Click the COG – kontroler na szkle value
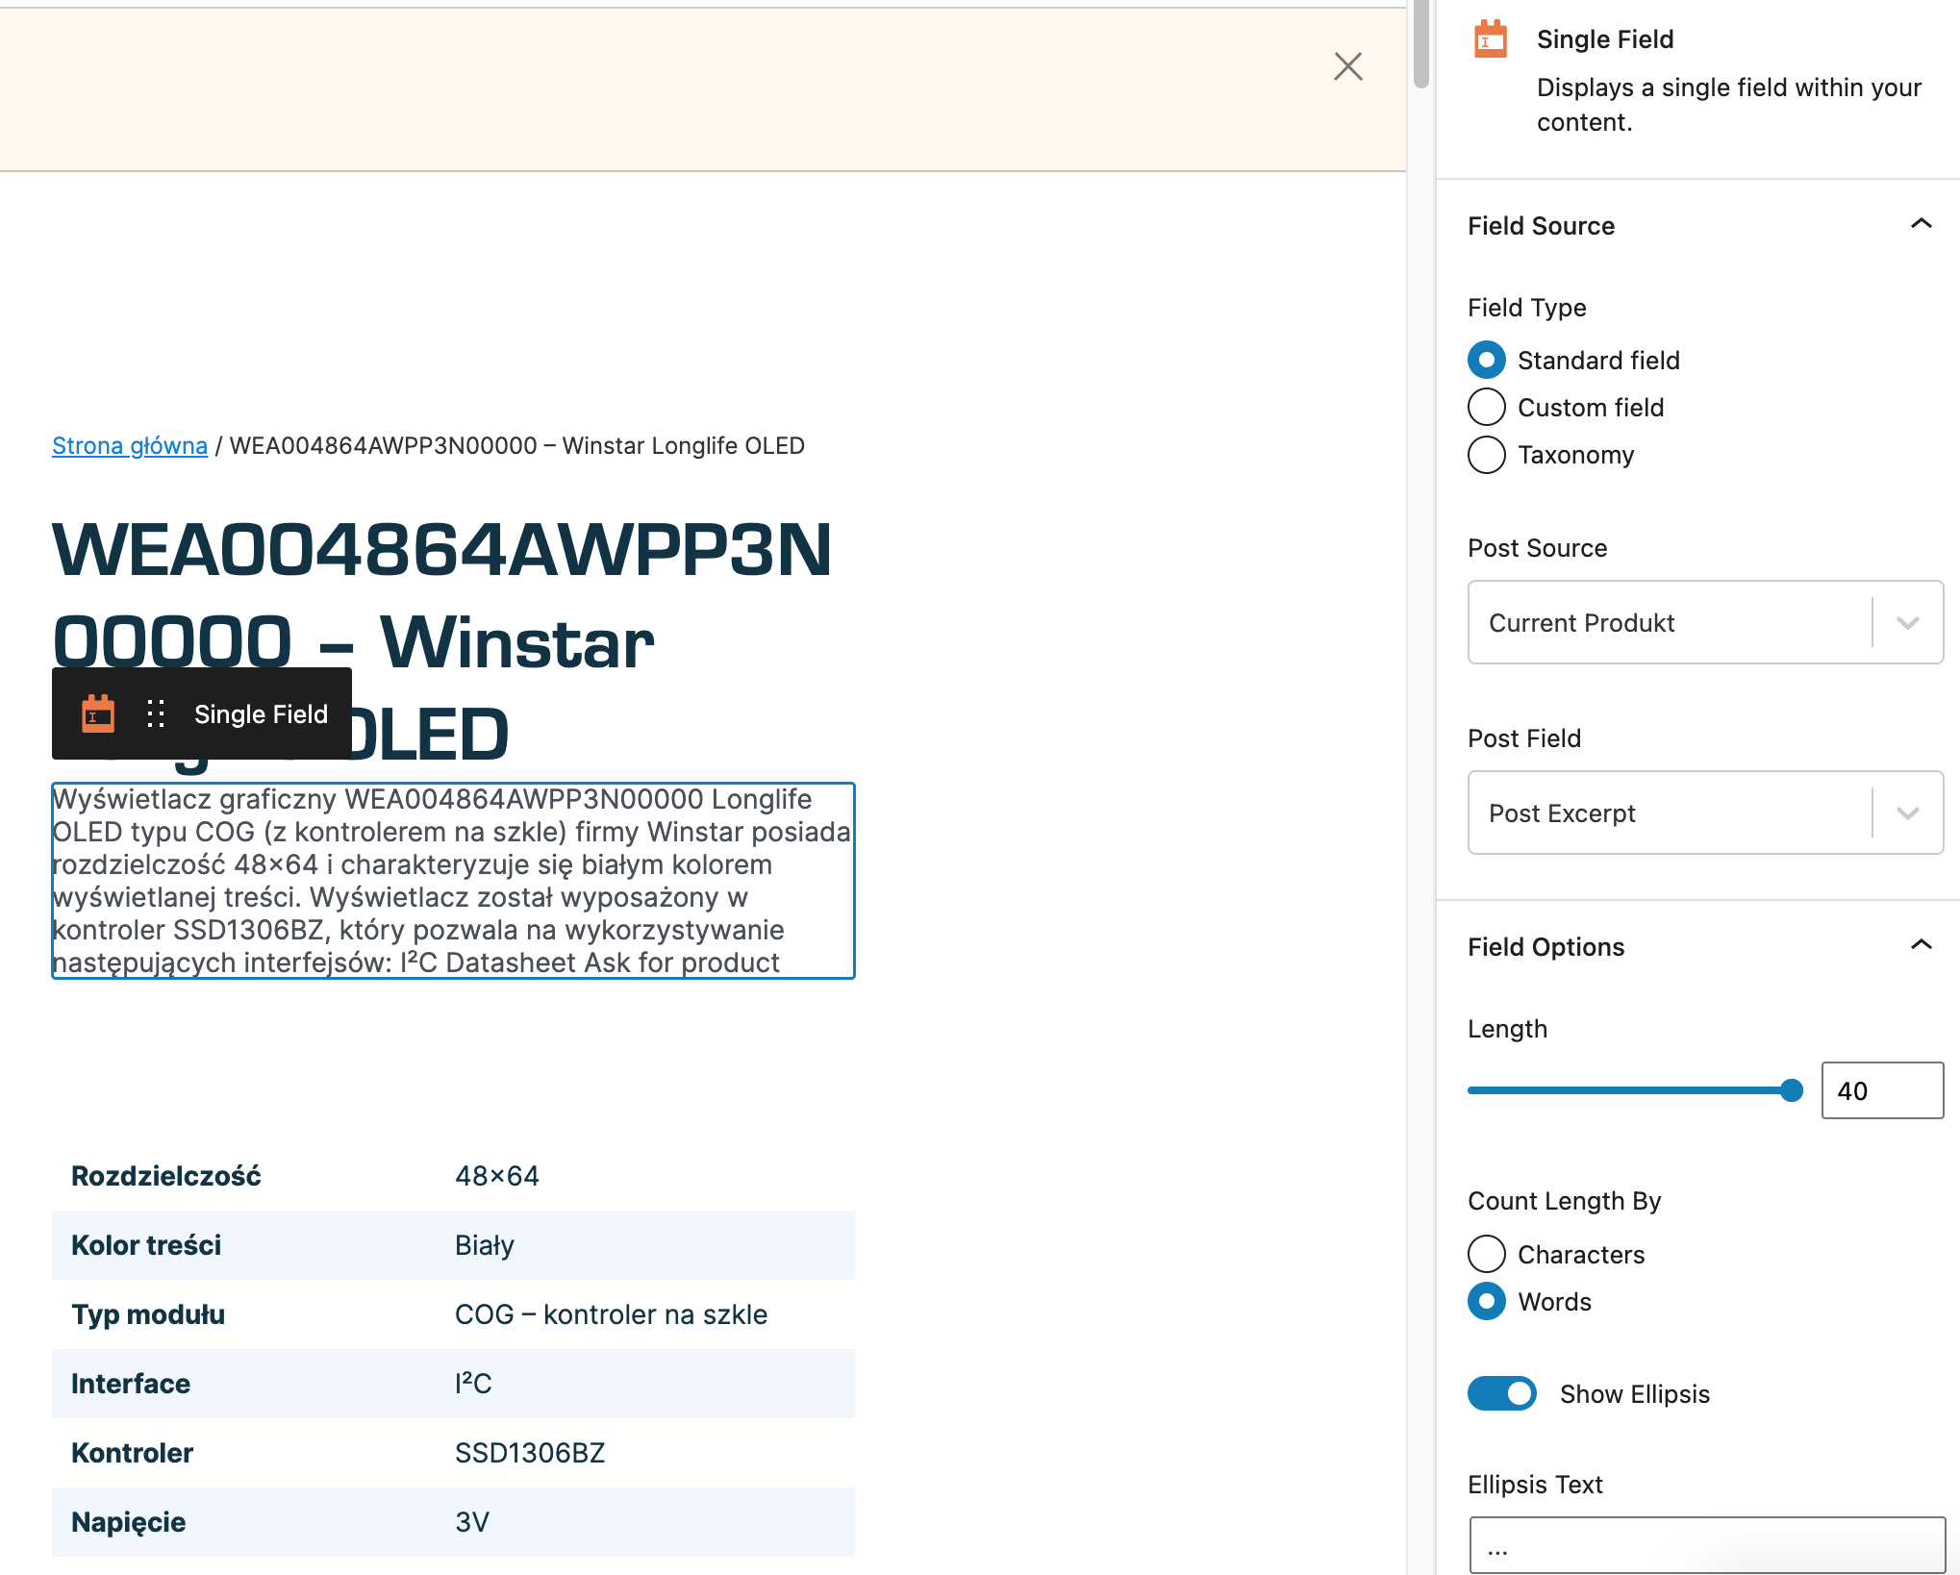Viewport: 1960px width, 1575px height. click(x=611, y=1314)
